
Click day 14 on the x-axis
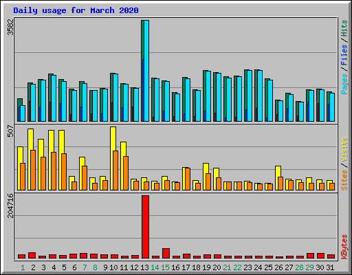pyautogui.click(x=155, y=267)
